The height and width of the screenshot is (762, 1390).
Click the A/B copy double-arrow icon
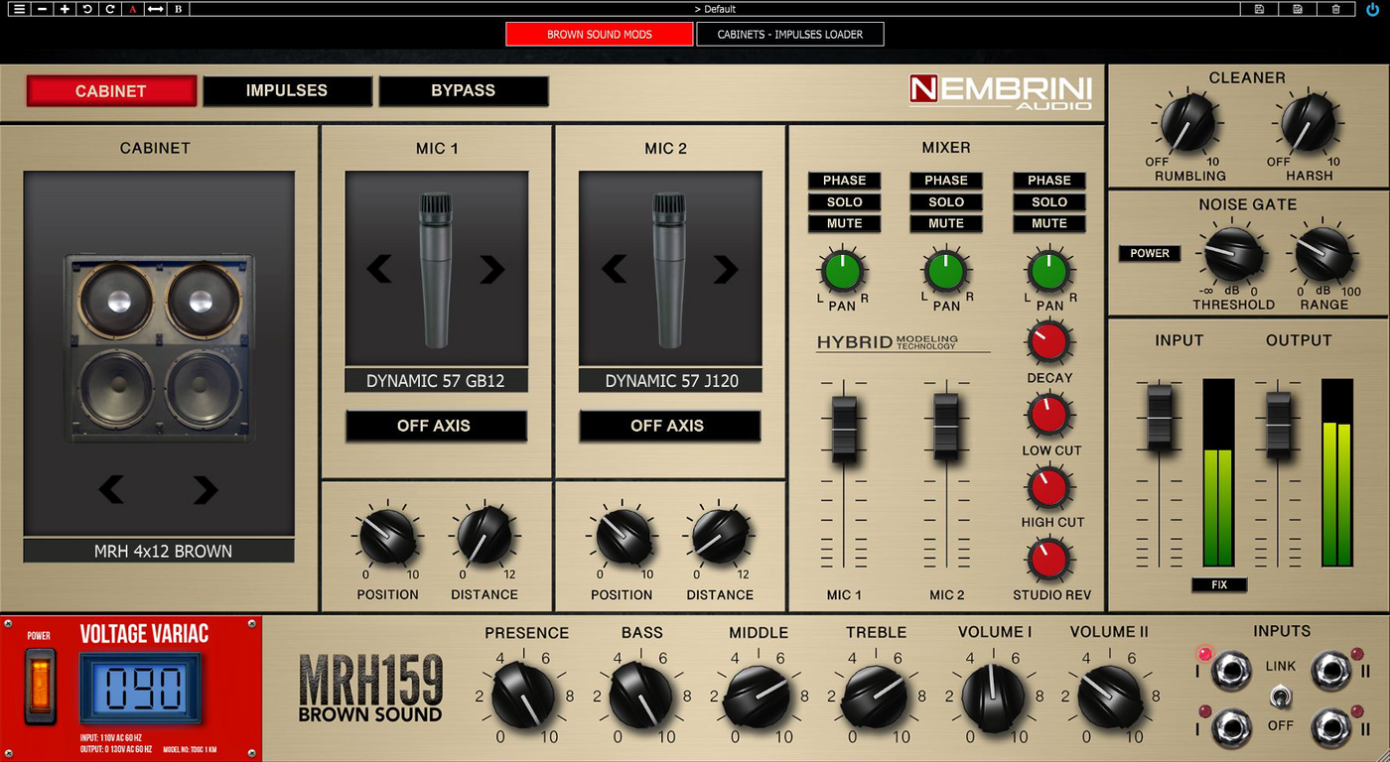tap(156, 9)
